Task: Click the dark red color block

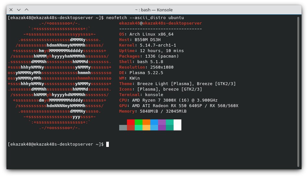Action: pos(131,127)
